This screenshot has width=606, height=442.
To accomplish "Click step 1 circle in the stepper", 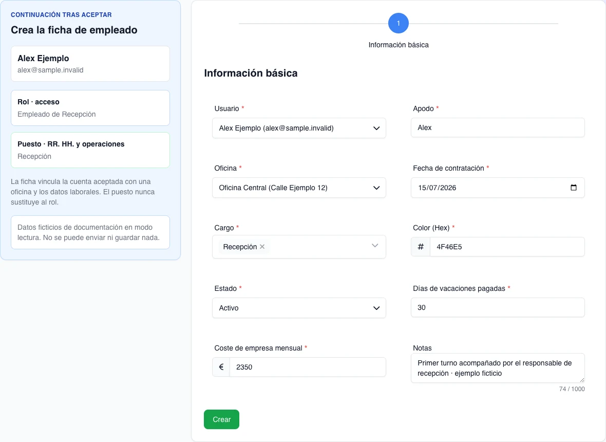I will point(399,23).
